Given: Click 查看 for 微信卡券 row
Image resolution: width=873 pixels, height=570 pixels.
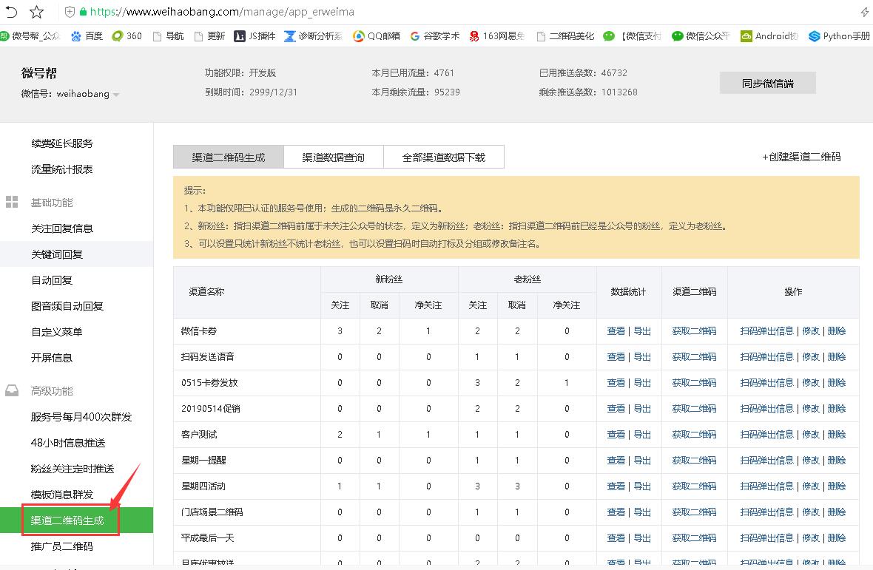Looking at the screenshot, I should [x=616, y=331].
